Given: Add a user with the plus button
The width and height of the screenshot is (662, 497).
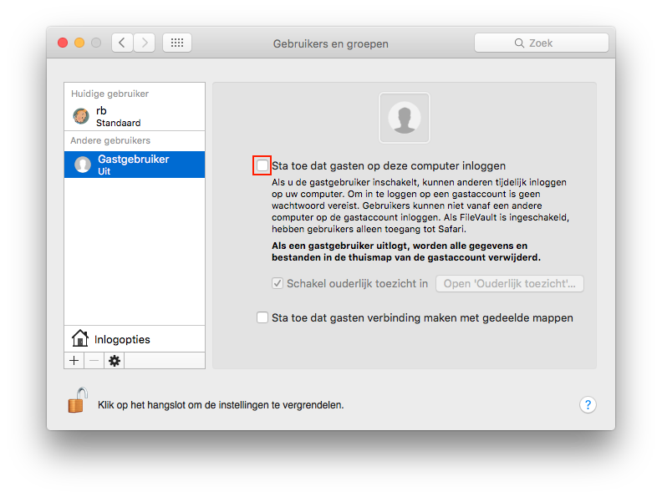Looking at the screenshot, I should (74, 361).
